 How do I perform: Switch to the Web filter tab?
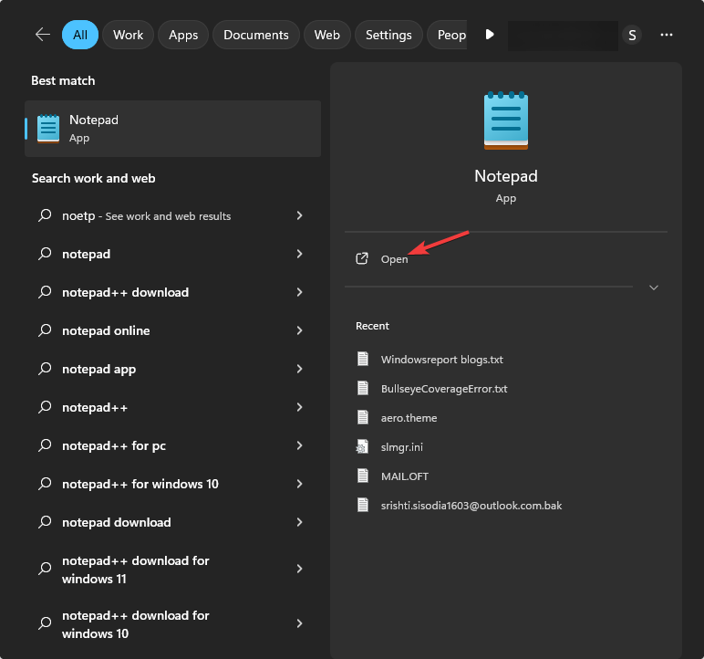point(326,35)
